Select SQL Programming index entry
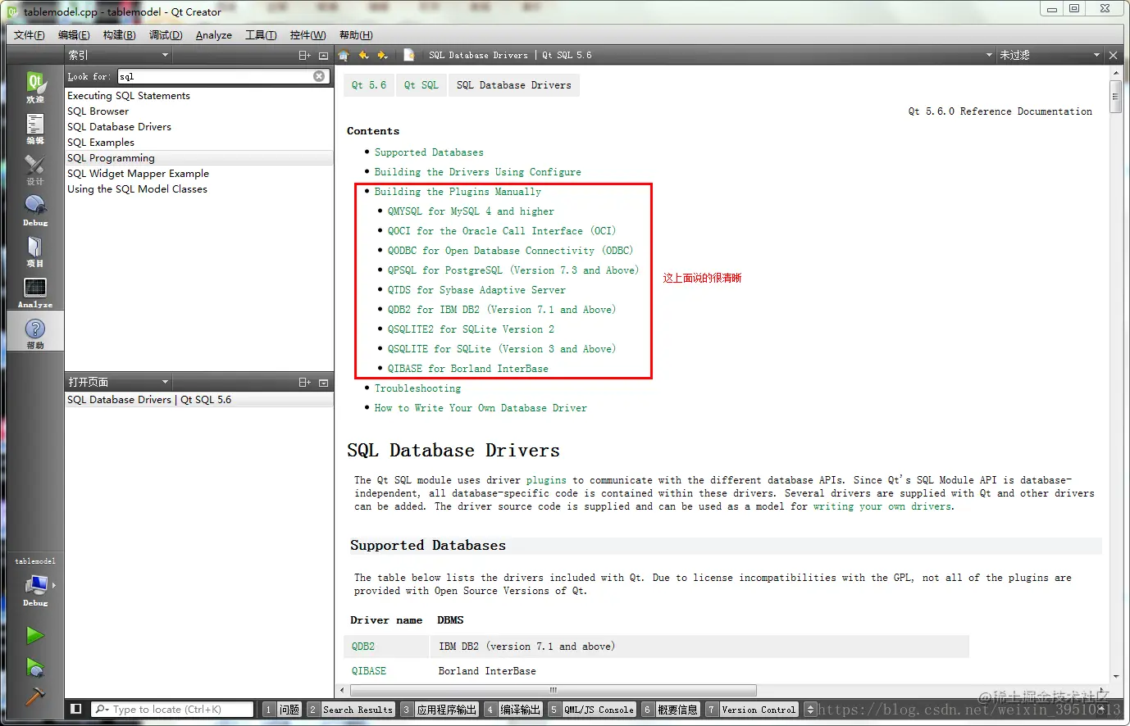The image size is (1130, 726). 199,158
